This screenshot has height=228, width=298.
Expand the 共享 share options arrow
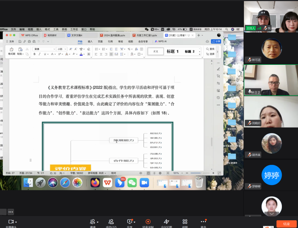[134, 222]
